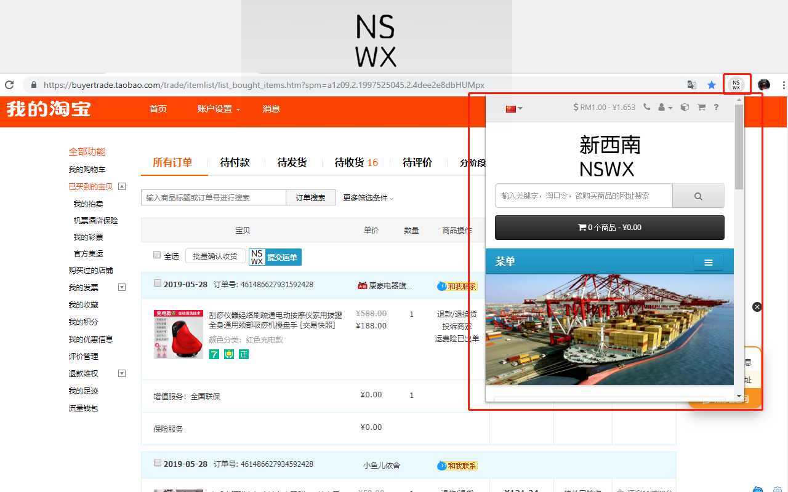Switch to the 待付款 tab
The height and width of the screenshot is (492, 788).
(235, 162)
